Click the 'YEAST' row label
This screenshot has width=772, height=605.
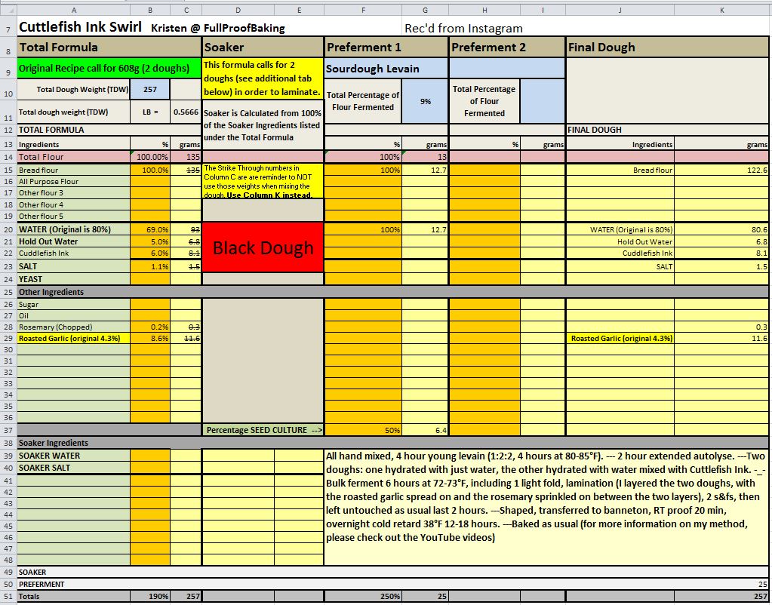coord(74,279)
